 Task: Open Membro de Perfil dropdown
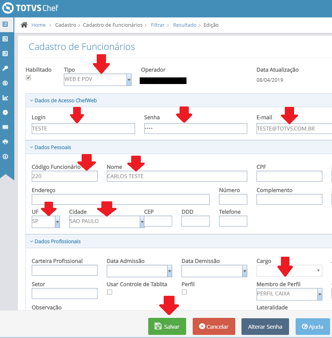(289, 294)
